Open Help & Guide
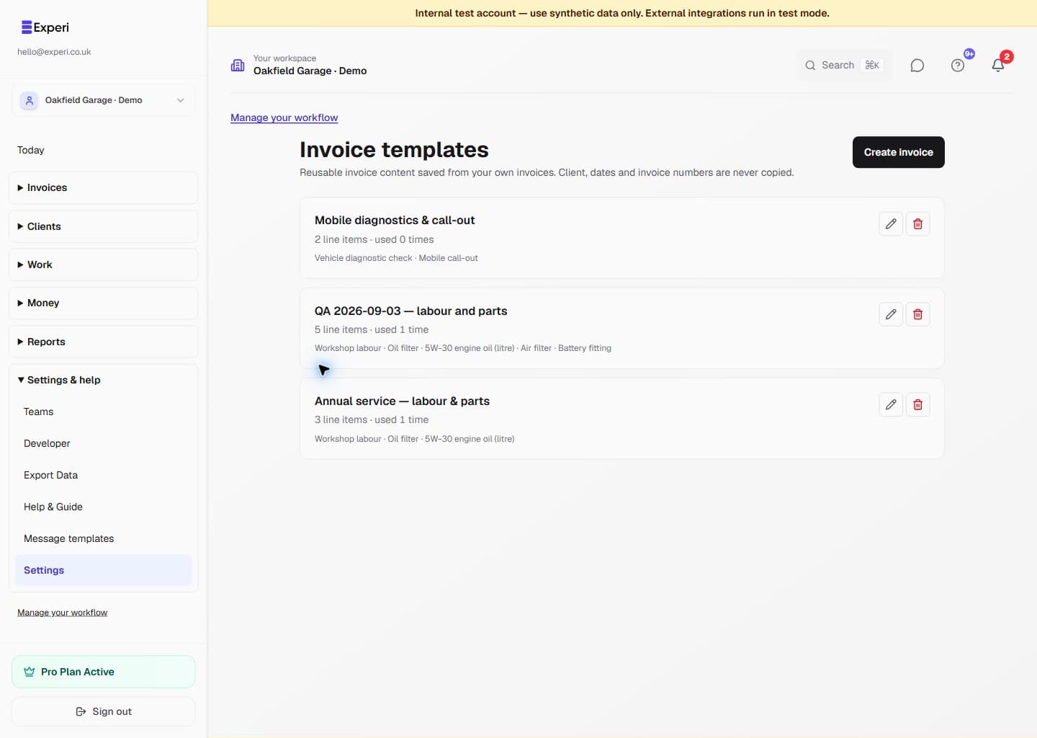The image size is (1037, 738). coord(103,507)
